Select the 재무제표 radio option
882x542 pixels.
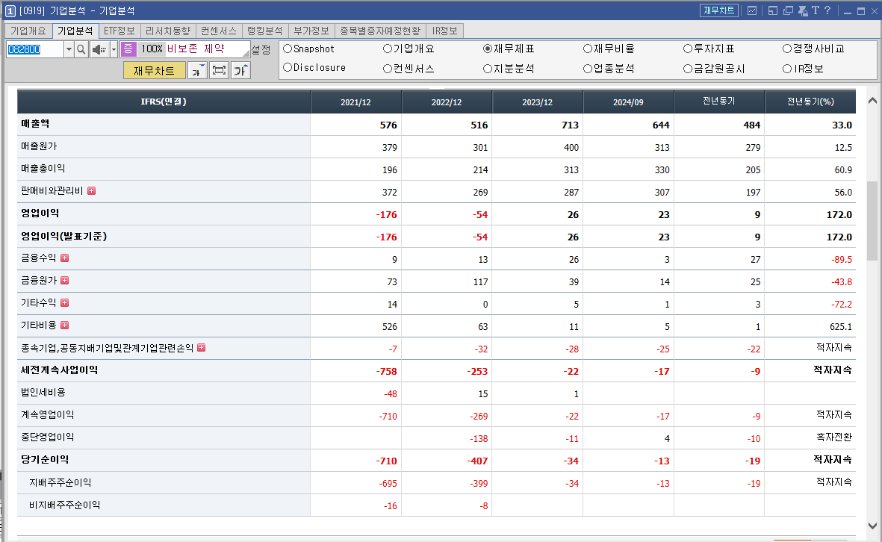click(x=488, y=49)
